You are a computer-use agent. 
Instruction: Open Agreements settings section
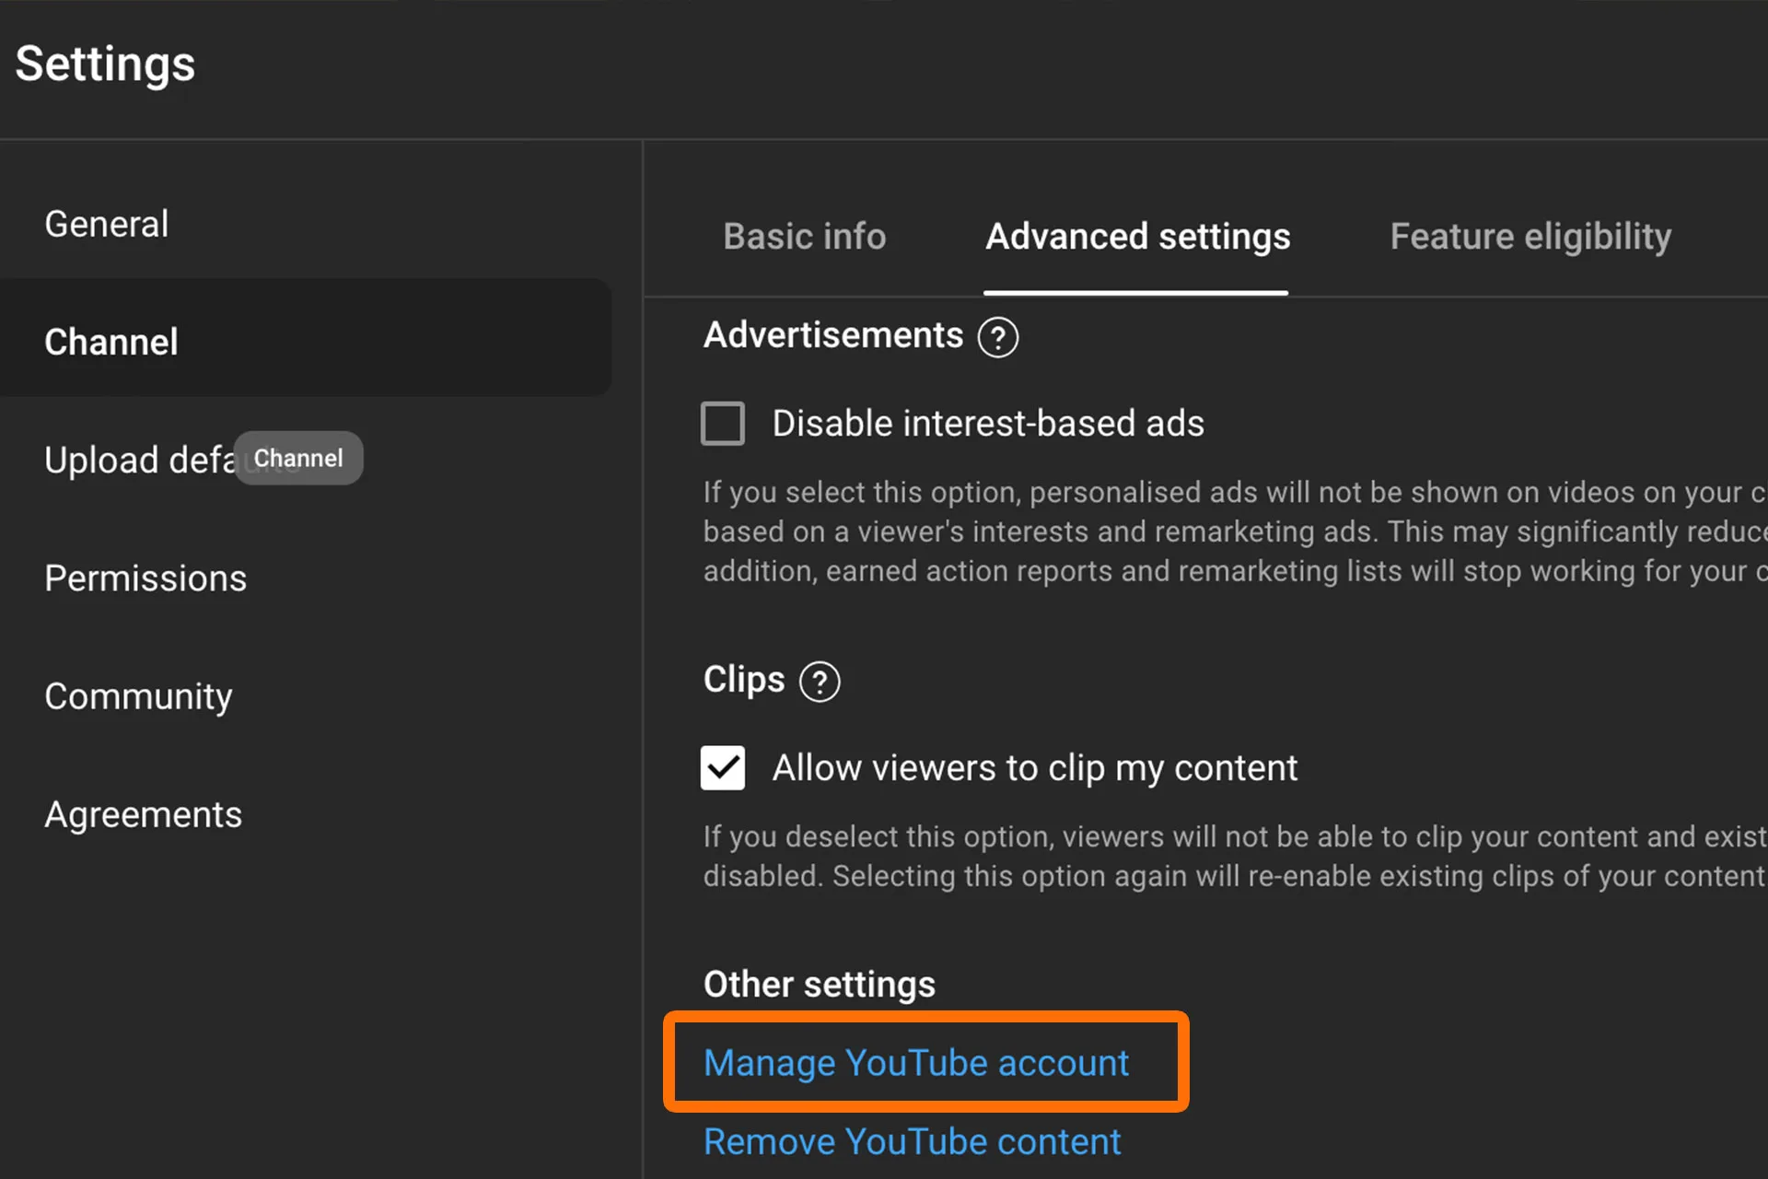click(x=143, y=814)
